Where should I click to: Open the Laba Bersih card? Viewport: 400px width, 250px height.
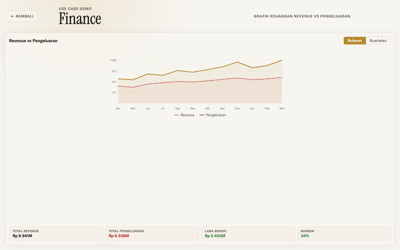pyautogui.click(x=248, y=234)
